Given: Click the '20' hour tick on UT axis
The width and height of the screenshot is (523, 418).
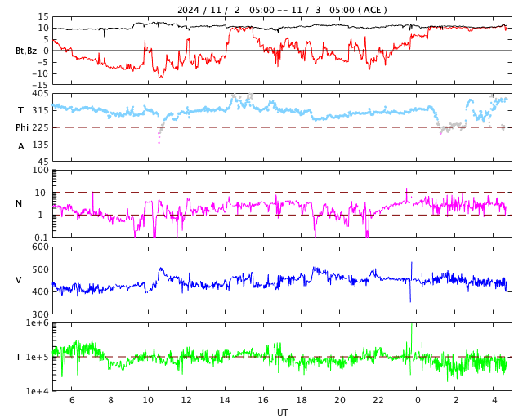Looking at the screenshot, I should tap(340, 400).
